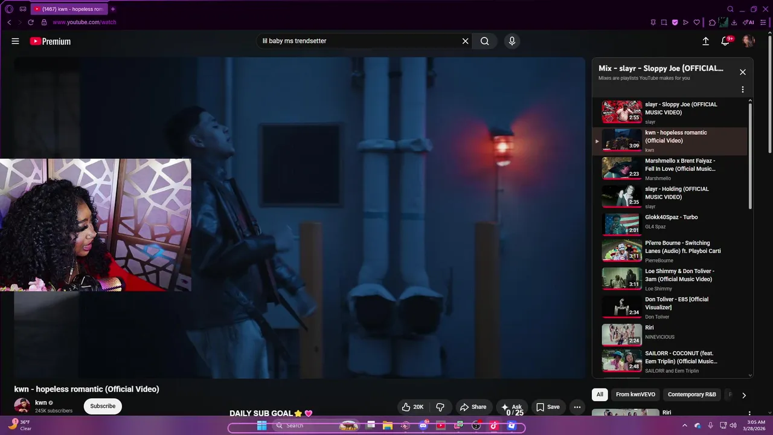Start voice search with the microphone icon
Image resolution: width=773 pixels, height=435 pixels.
(512, 41)
